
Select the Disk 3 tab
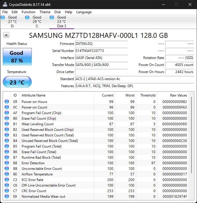pyautogui.click(x=62, y=22)
